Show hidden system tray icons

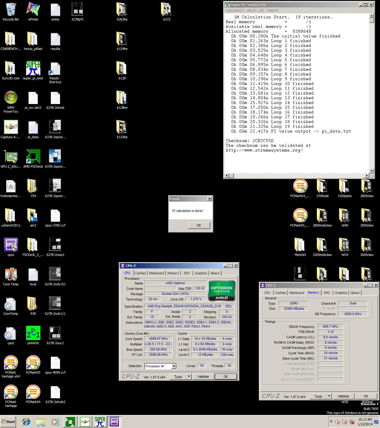click(x=331, y=421)
